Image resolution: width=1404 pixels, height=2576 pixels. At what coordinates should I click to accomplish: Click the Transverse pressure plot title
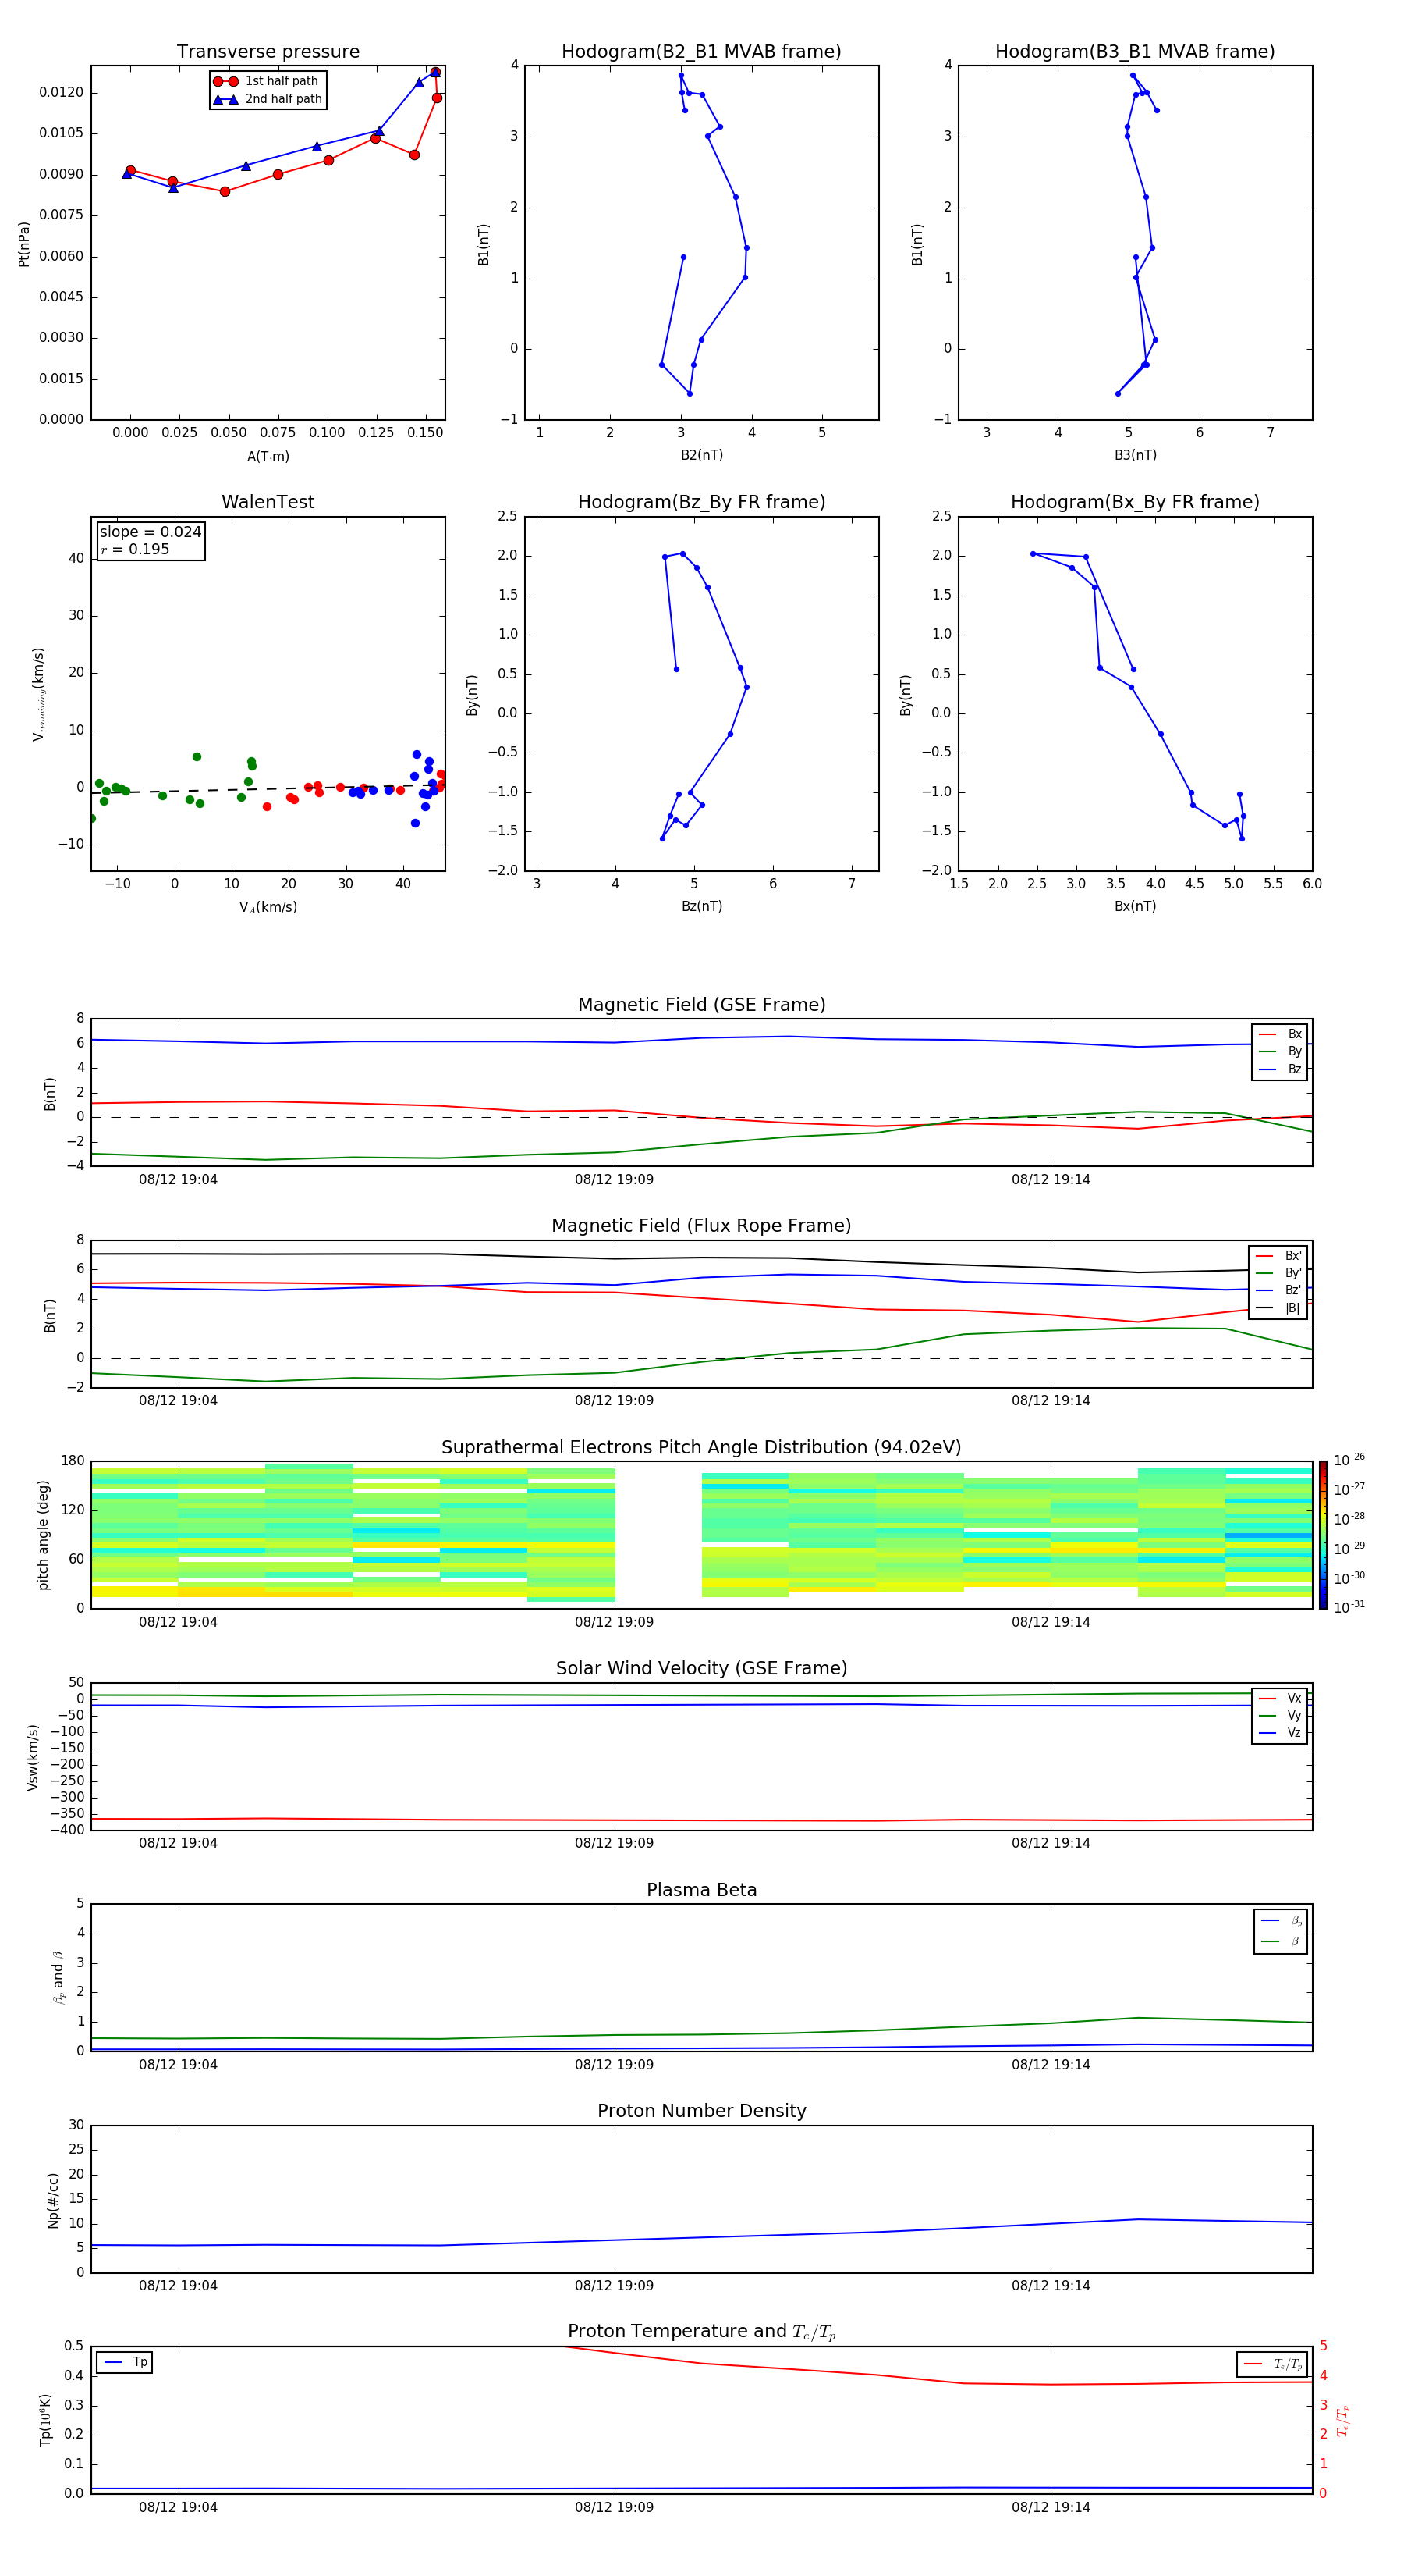268,52
